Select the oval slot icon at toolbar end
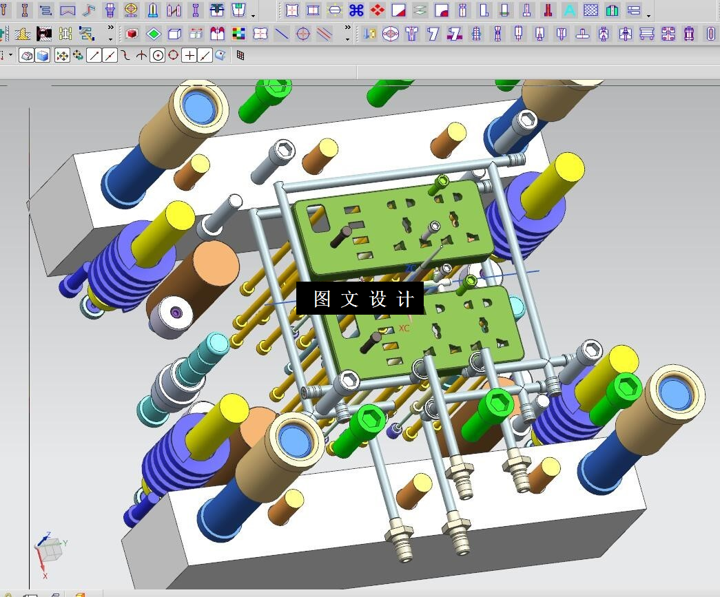This screenshot has width=720, height=597. pos(711,34)
